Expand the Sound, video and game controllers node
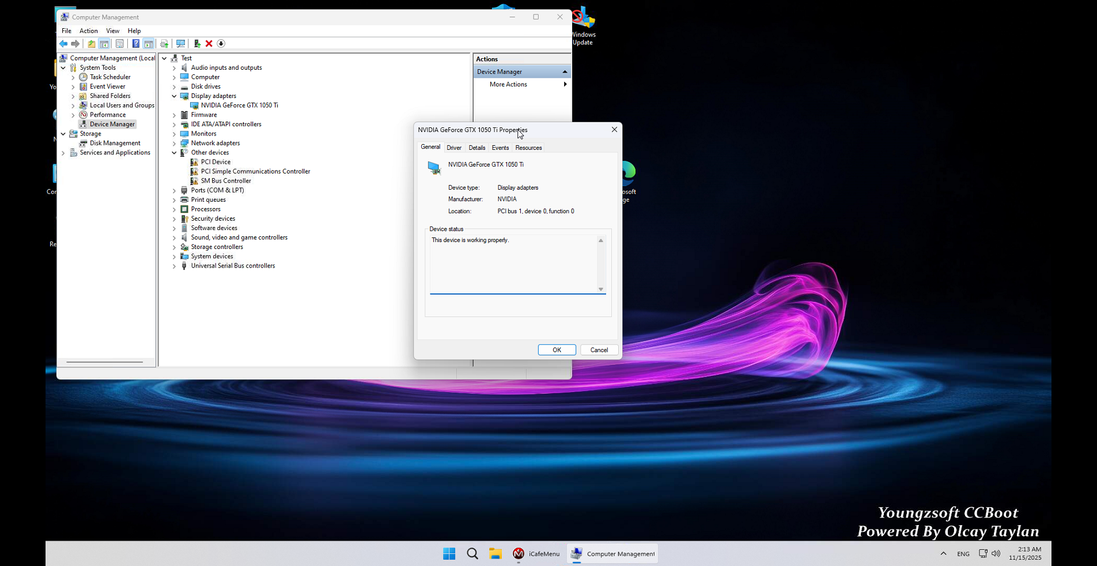 coord(174,238)
